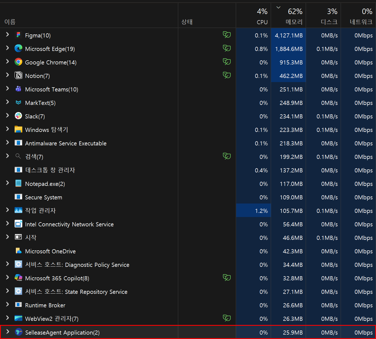Select the 1.2% CPU cell

click(254, 211)
